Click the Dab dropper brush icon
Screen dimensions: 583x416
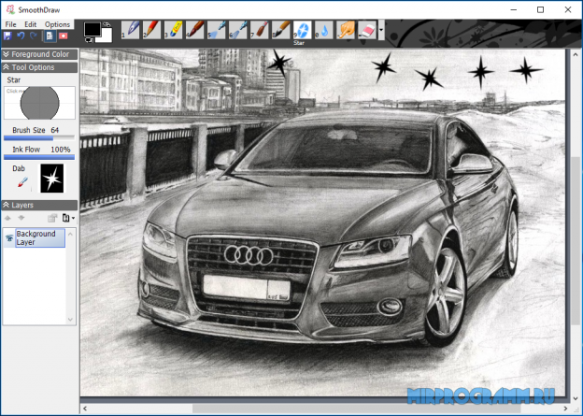pyautogui.click(x=22, y=182)
